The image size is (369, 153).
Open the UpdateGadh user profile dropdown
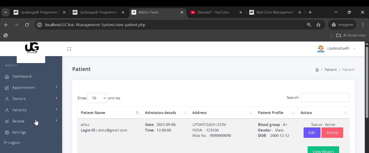coord(336,48)
